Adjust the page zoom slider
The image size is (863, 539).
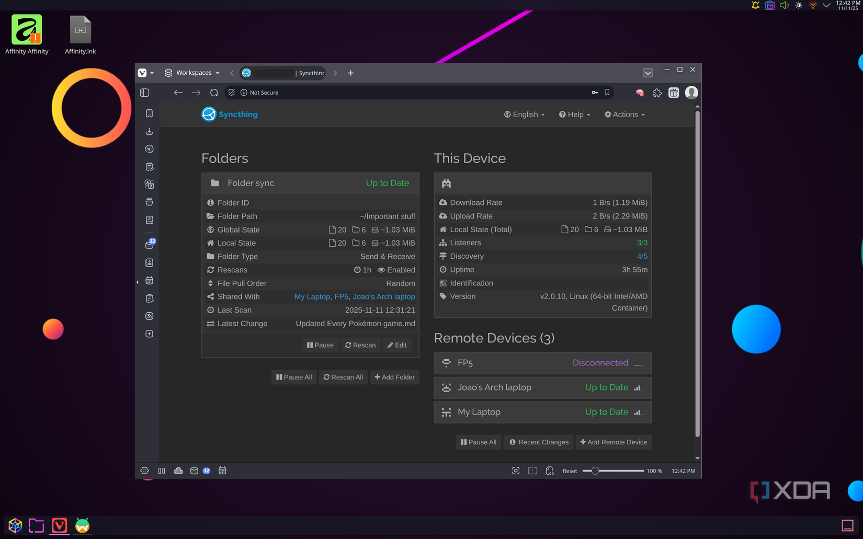tap(595, 471)
